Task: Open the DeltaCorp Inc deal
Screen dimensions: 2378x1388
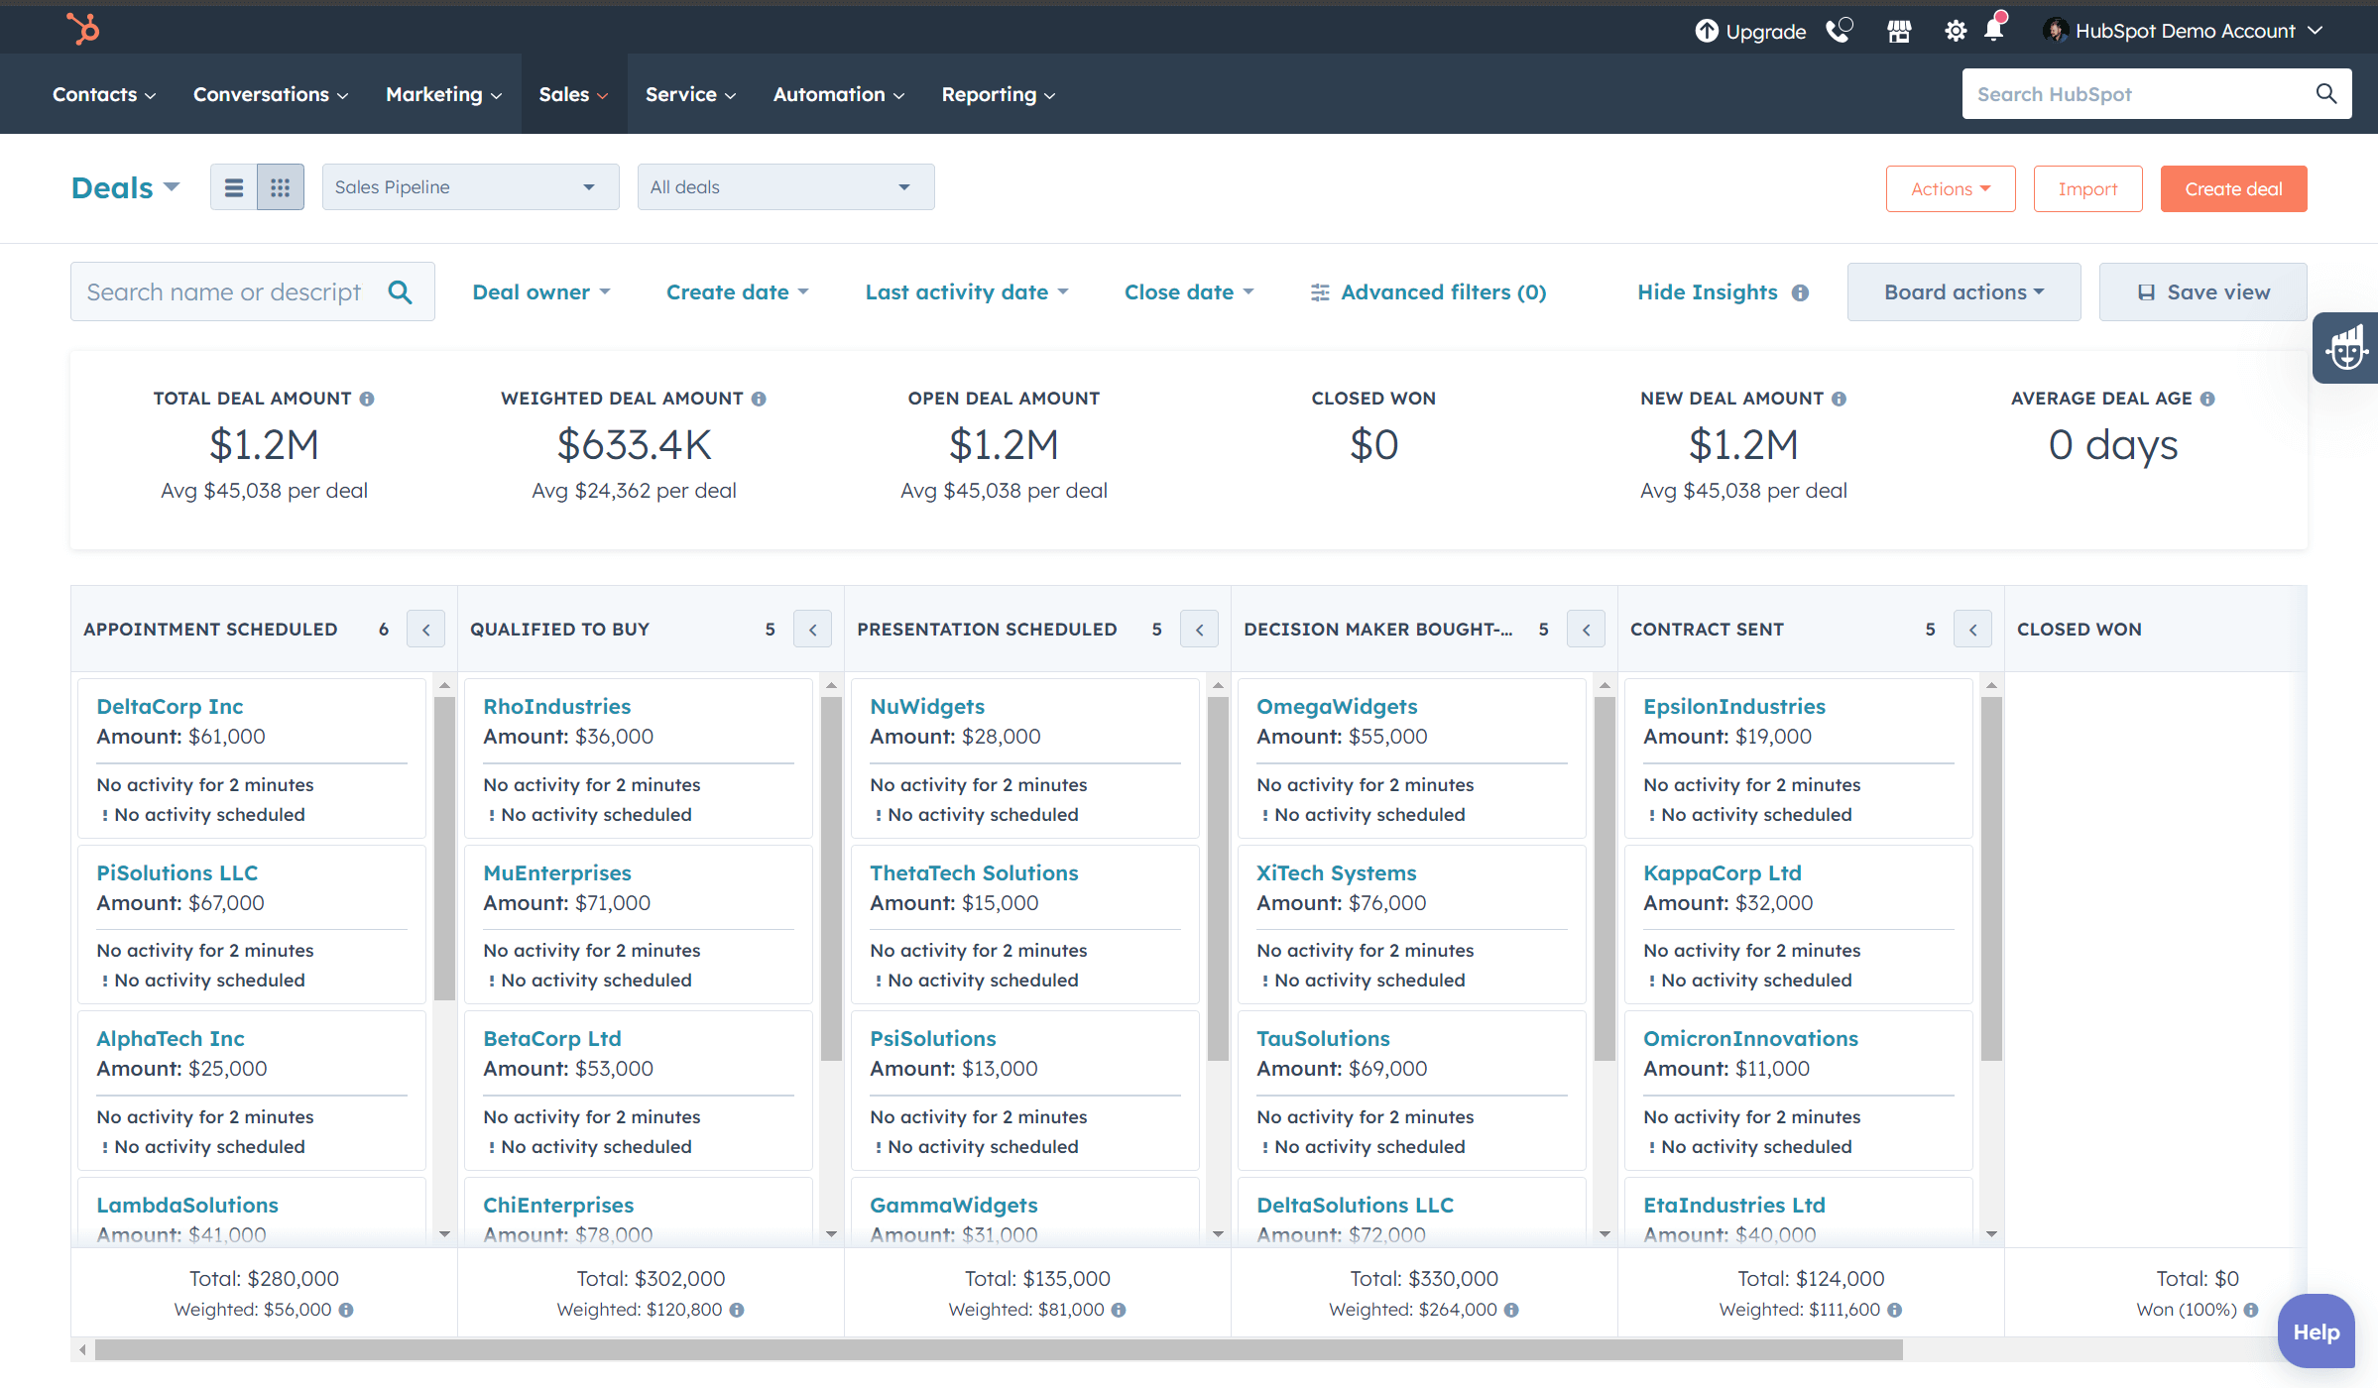Action: pyautogui.click(x=170, y=706)
